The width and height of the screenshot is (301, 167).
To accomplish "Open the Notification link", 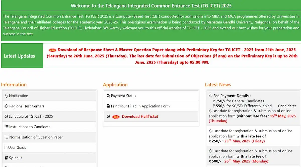I will (x=19, y=96).
